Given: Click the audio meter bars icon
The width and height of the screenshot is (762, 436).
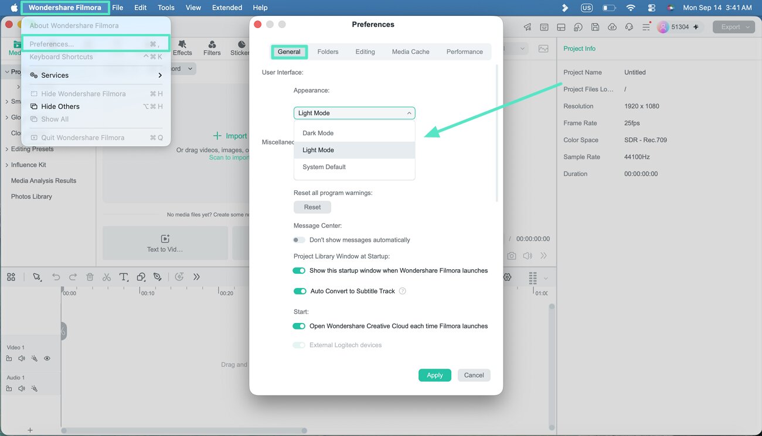Looking at the screenshot, I should pos(533,277).
